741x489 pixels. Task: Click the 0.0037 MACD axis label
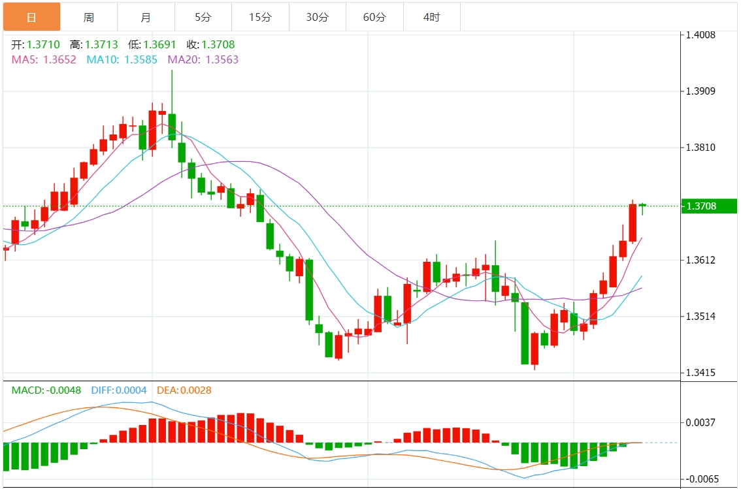[x=701, y=422]
